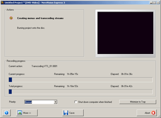The width and height of the screenshot is (161, 118).
Task: Select 'Creating menus and transcoding streams' text
Action: (40, 18)
